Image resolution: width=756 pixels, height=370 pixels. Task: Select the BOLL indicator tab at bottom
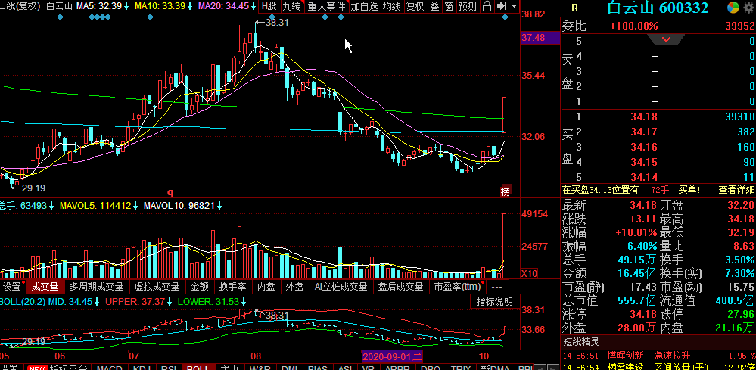click(198, 368)
